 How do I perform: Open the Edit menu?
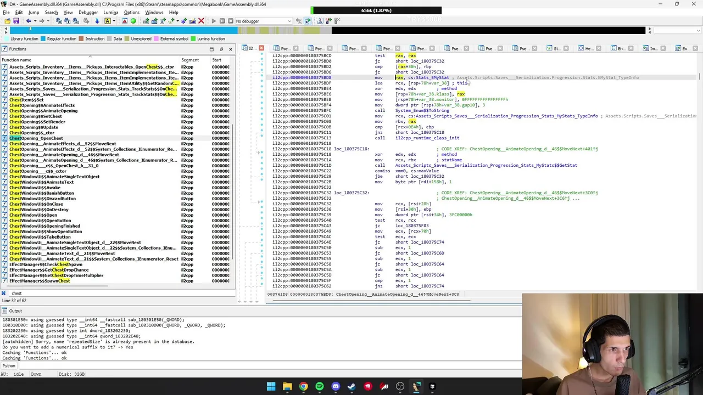coord(19,12)
